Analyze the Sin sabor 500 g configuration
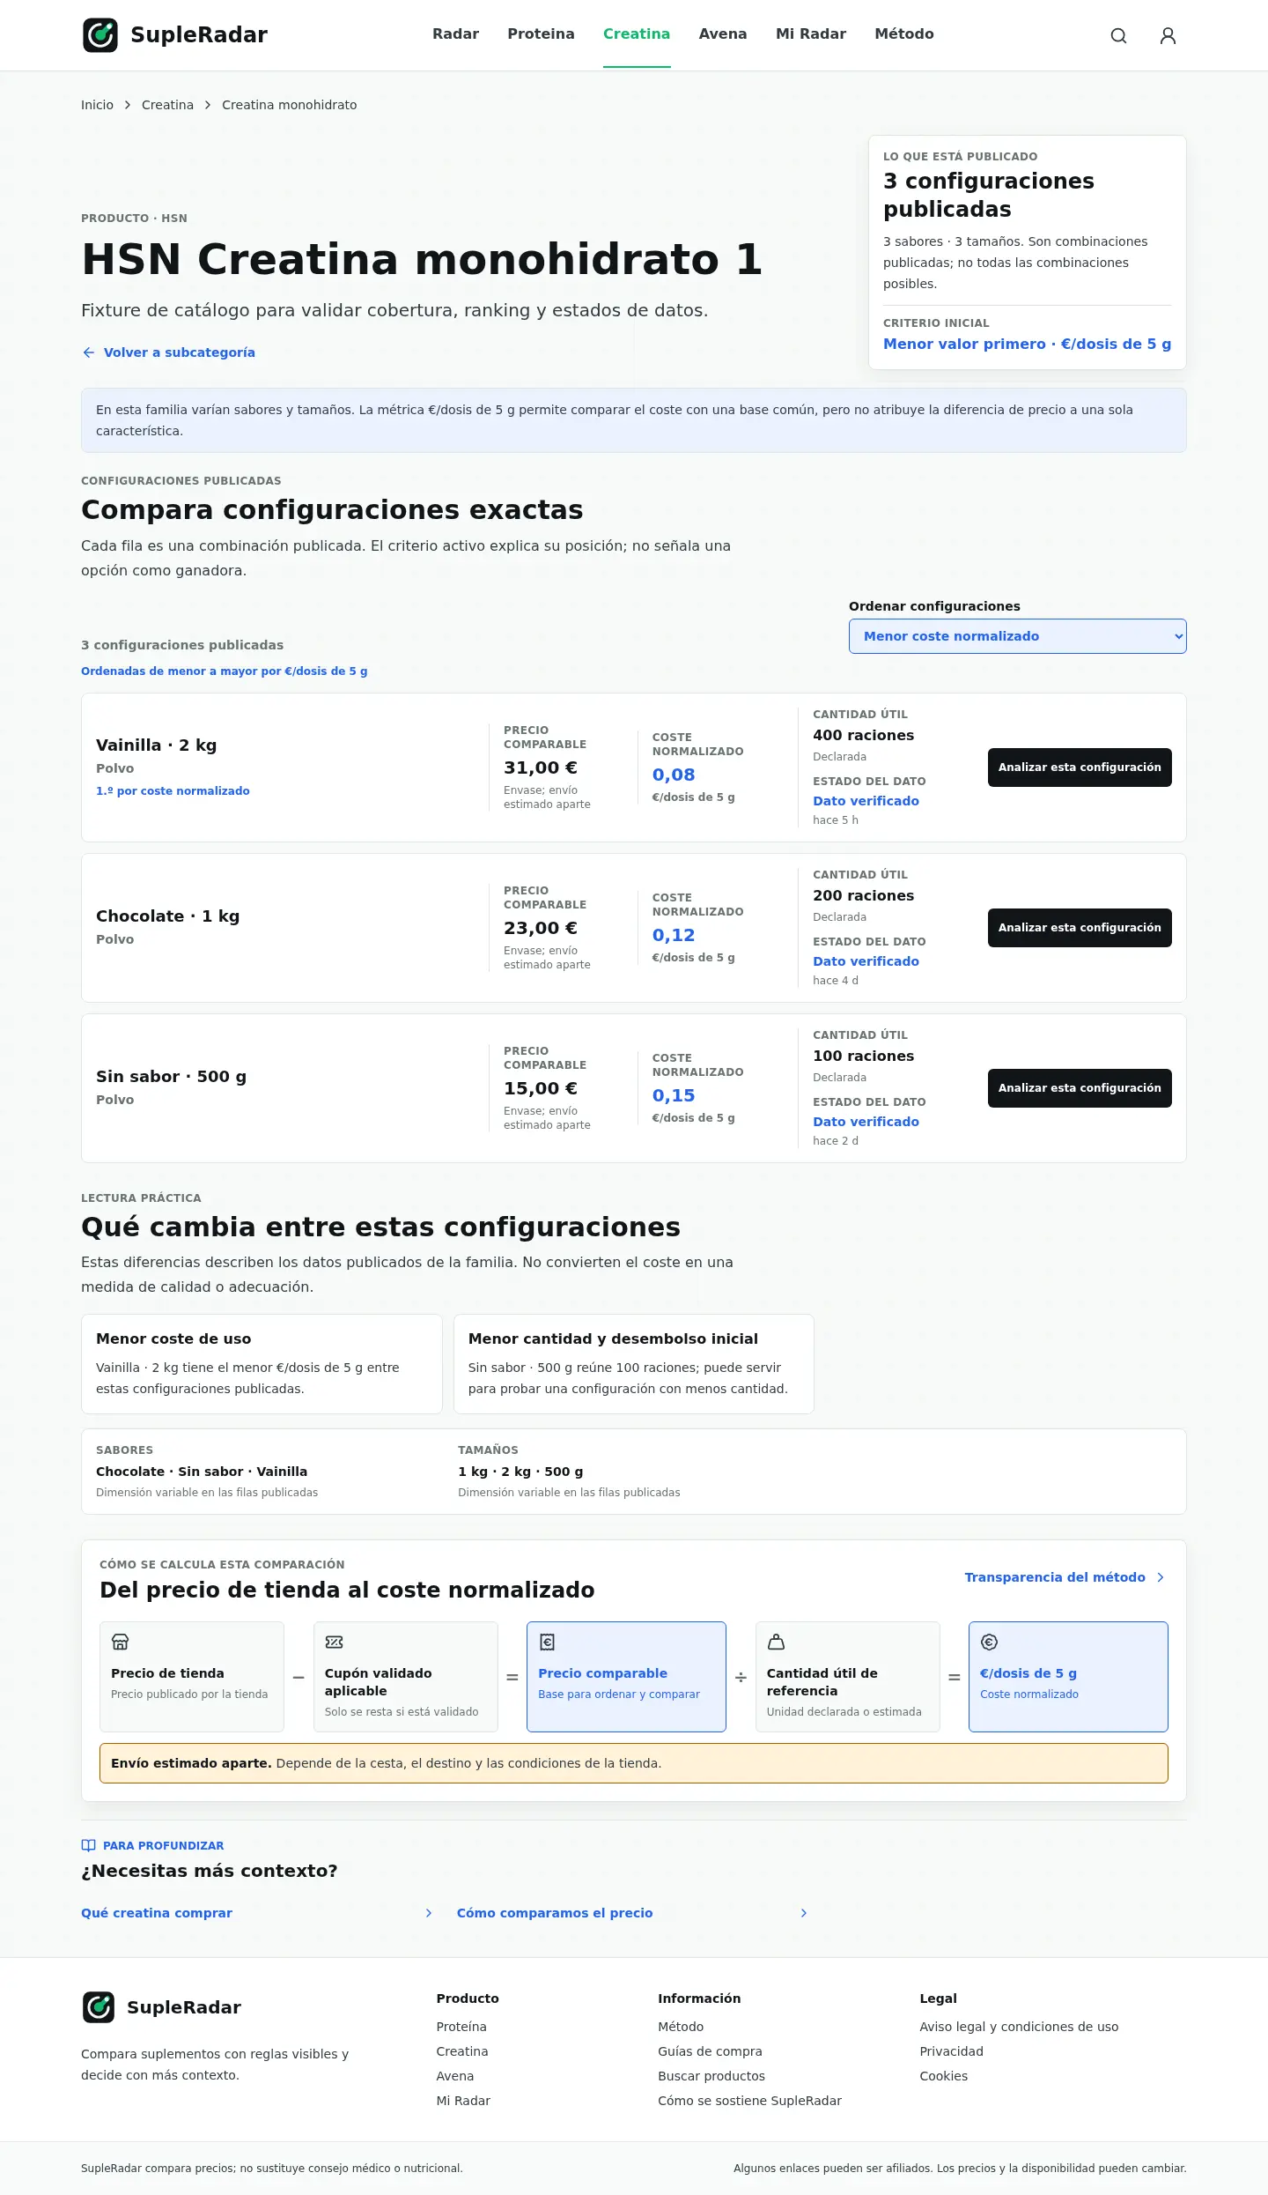 1080,1088
